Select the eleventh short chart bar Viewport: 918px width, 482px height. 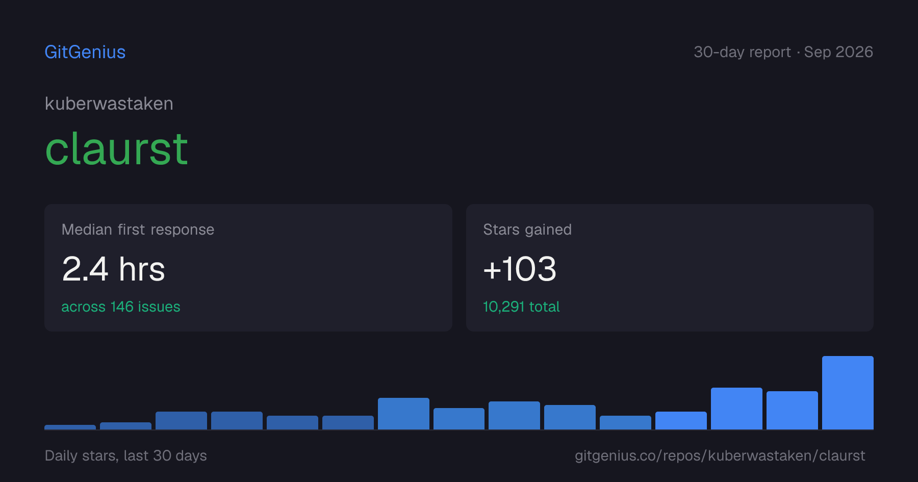pos(625,422)
